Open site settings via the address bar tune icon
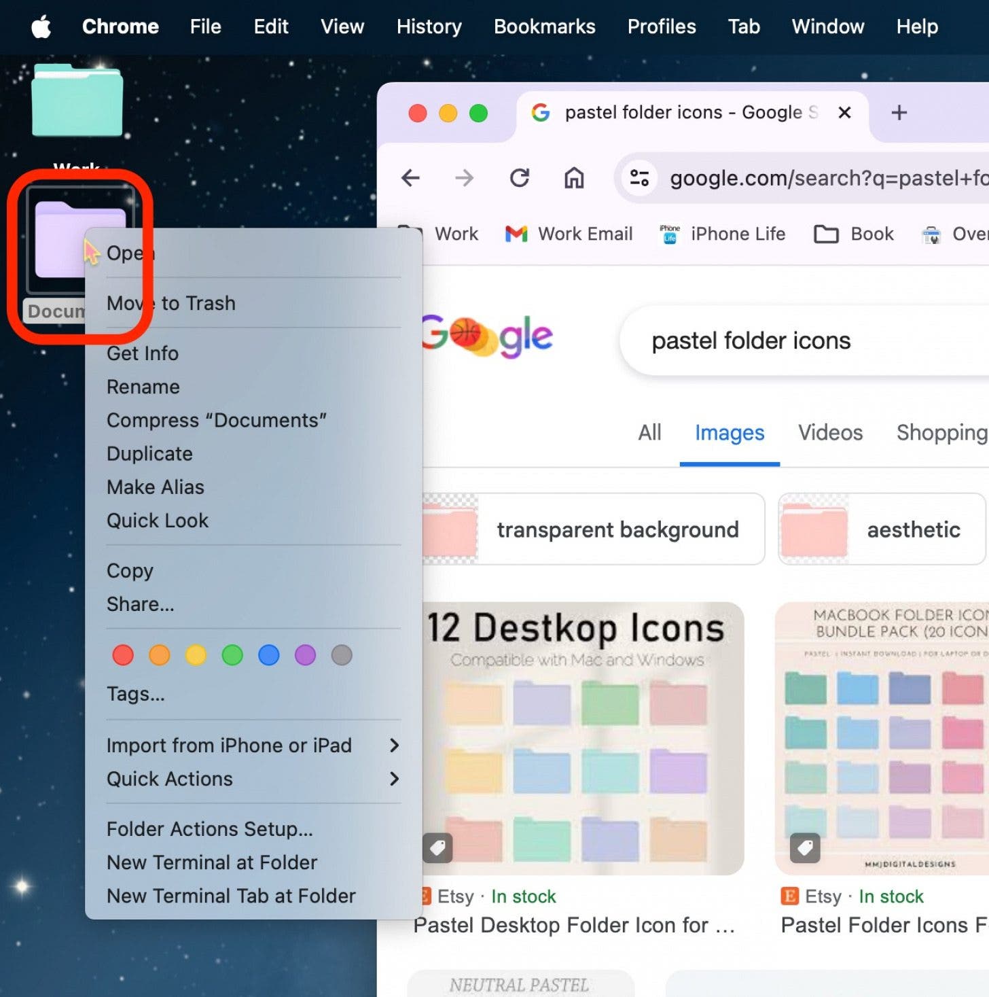This screenshot has width=989, height=997. tap(639, 178)
